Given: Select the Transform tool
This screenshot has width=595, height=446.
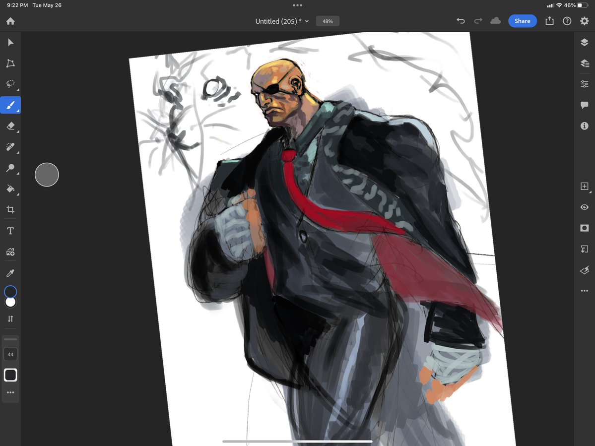Looking at the screenshot, I should click(x=10, y=63).
